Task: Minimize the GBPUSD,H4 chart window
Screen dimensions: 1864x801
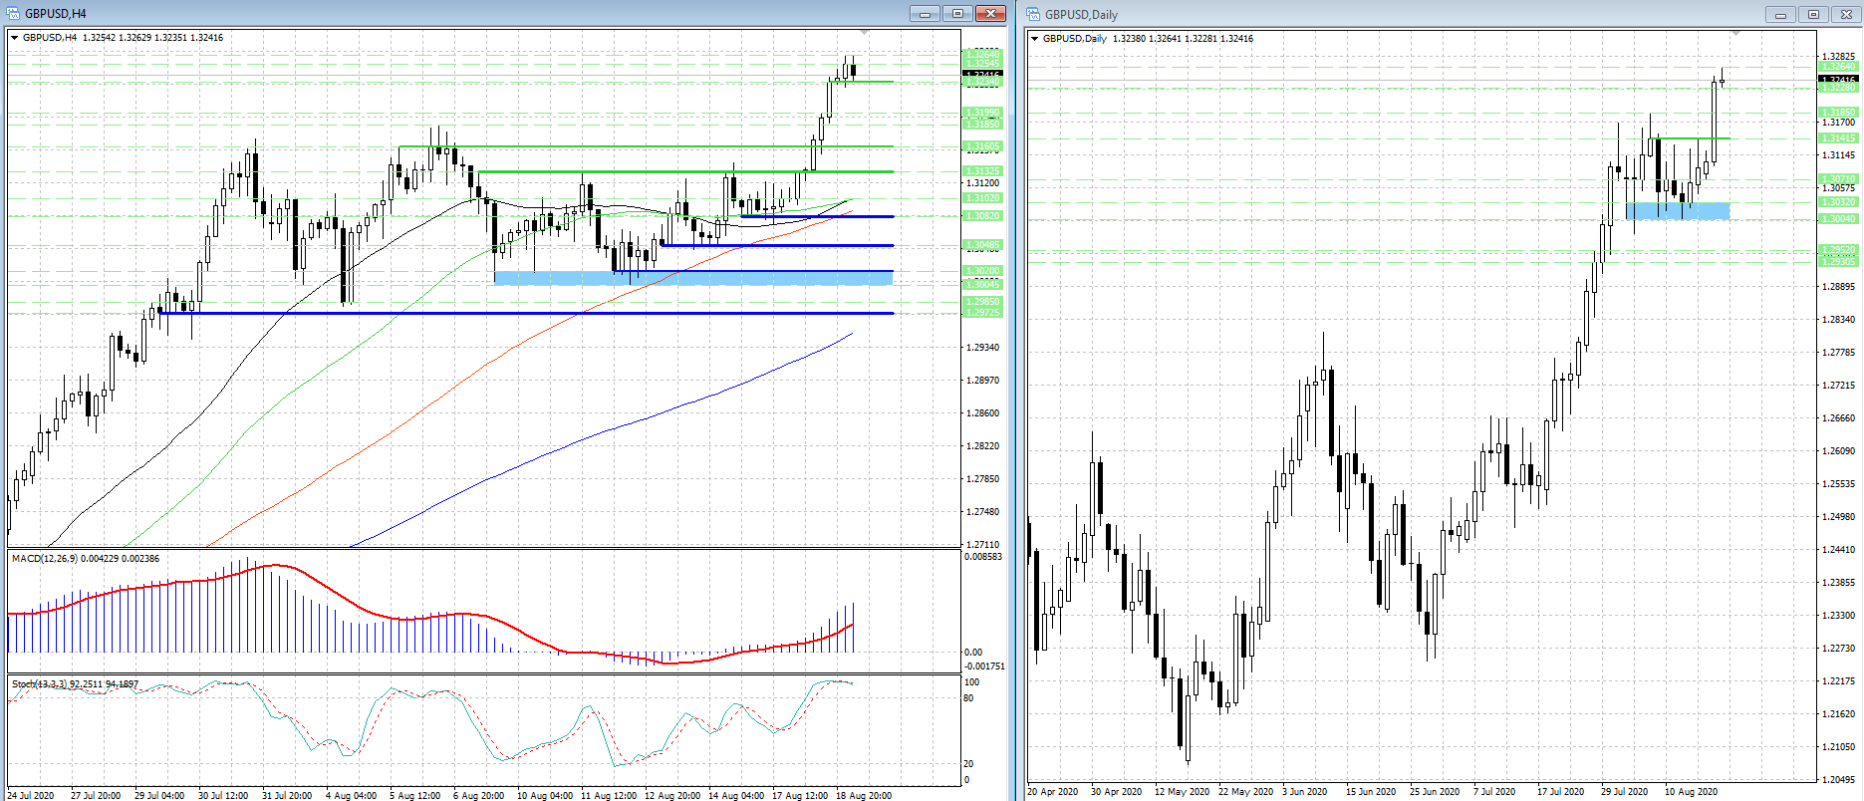Action: [x=924, y=14]
